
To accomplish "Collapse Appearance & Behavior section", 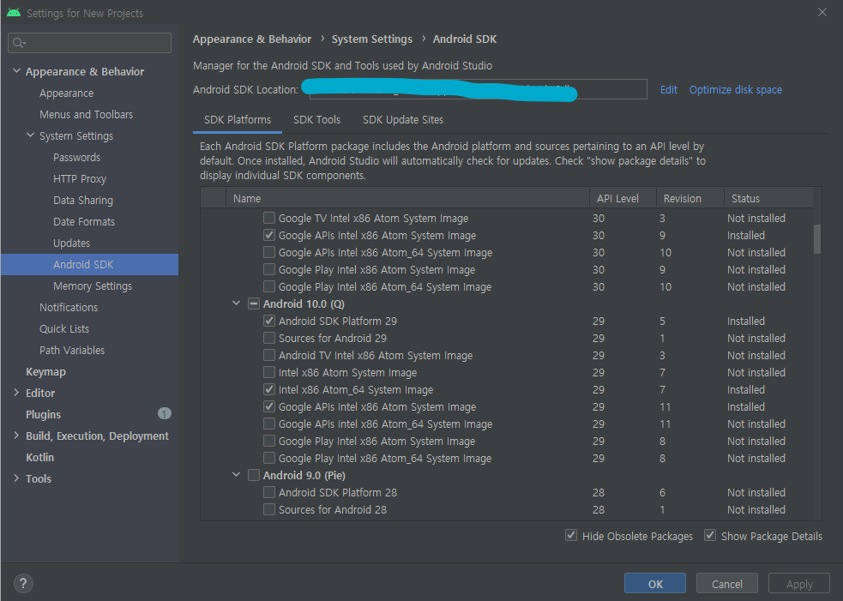I will point(16,71).
